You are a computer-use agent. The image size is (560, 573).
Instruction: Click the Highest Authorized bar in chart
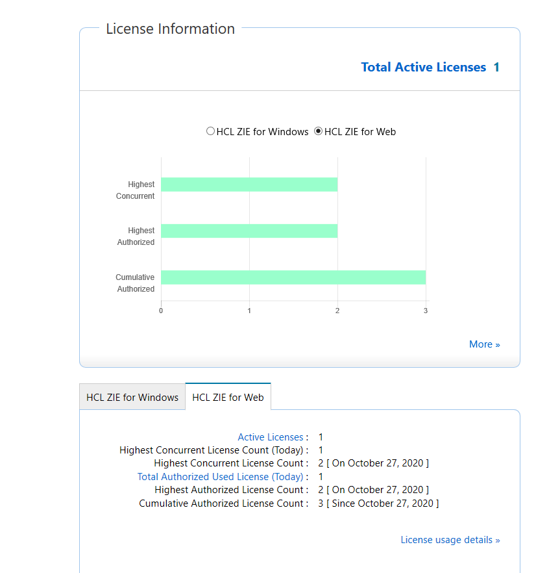click(249, 231)
